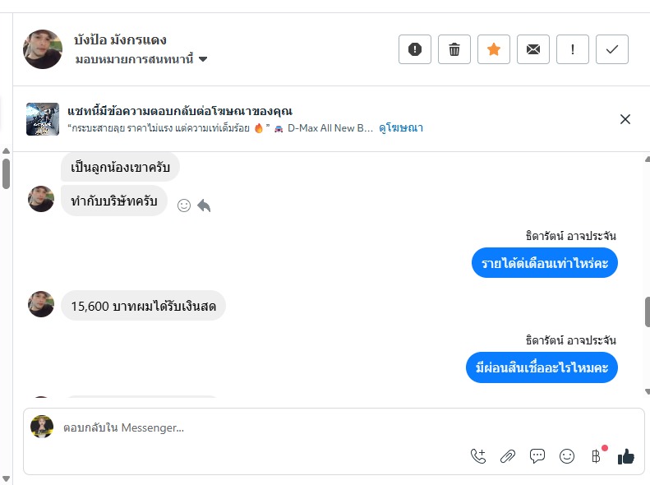Reply to the ทำกับบริษัทครับ message using arrow

[x=204, y=206]
